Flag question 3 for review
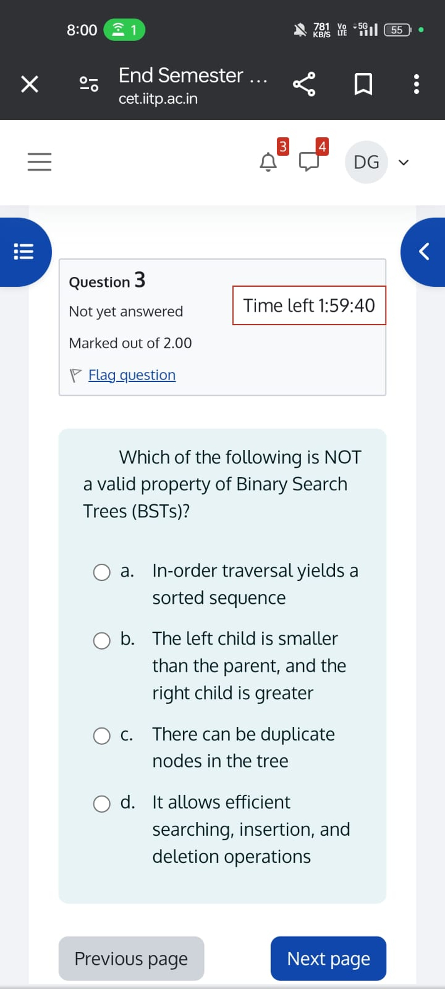This screenshot has height=989, width=445. (x=131, y=375)
